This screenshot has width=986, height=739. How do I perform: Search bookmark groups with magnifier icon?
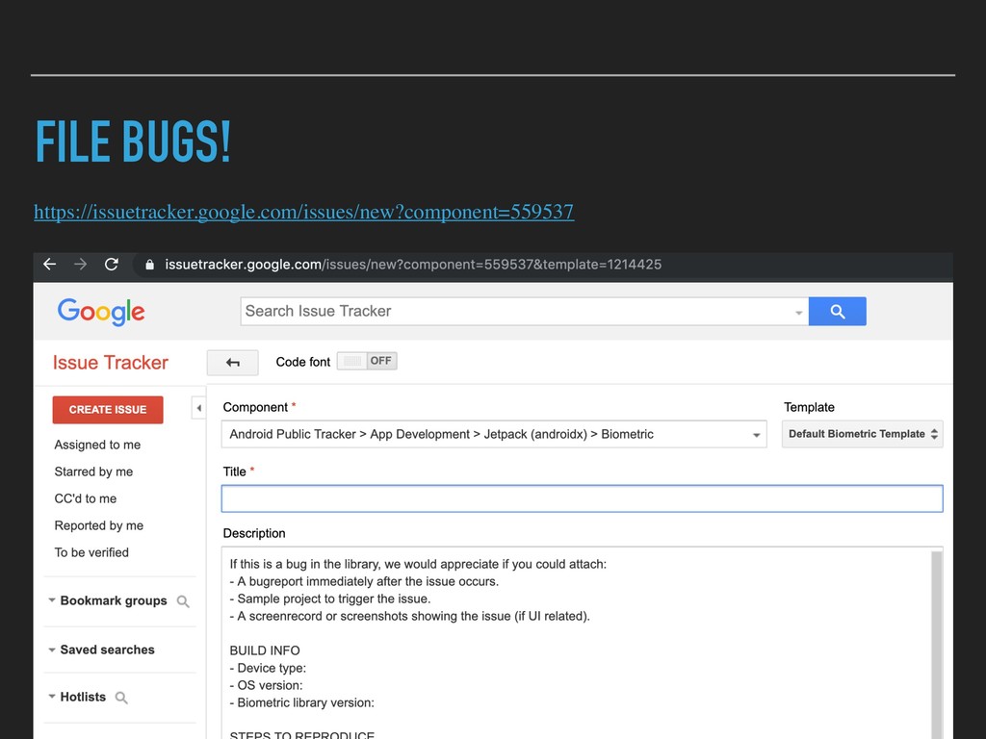pos(183,601)
